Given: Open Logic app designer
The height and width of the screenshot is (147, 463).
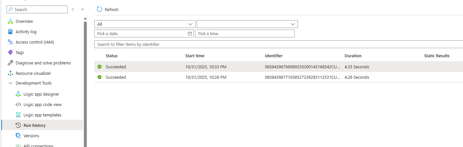Looking at the screenshot, I should 41,94.
